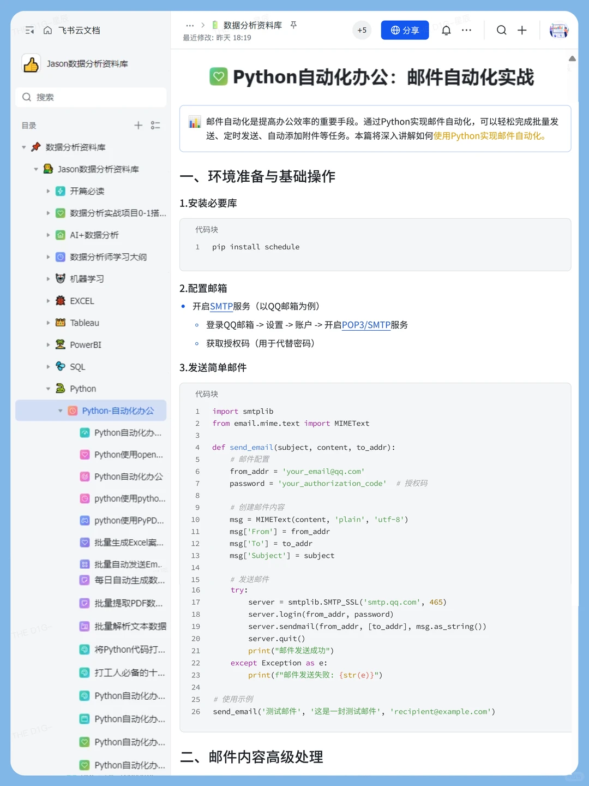
Task: Add a page with the 目录 plus icon
Action: 139,125
